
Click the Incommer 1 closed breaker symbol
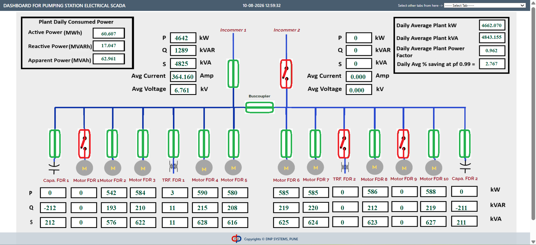[233, 74]
